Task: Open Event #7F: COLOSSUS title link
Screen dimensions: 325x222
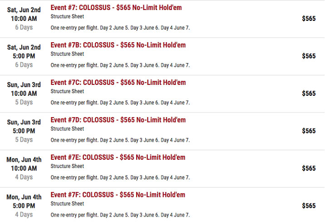Action: point(118,195)
